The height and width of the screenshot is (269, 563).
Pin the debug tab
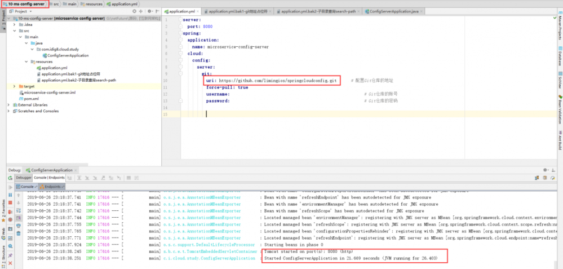pyautogui.click(x=10, y=255)
